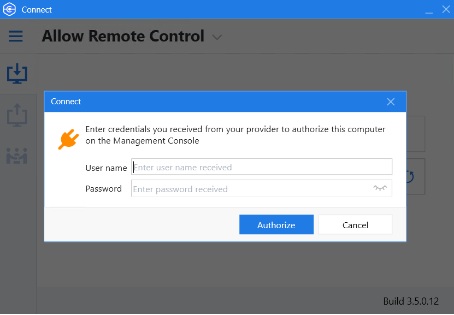Click the orange plug icon
Image resolution: width=454 pixels, height=315 pixels.
tap(69, 139)
